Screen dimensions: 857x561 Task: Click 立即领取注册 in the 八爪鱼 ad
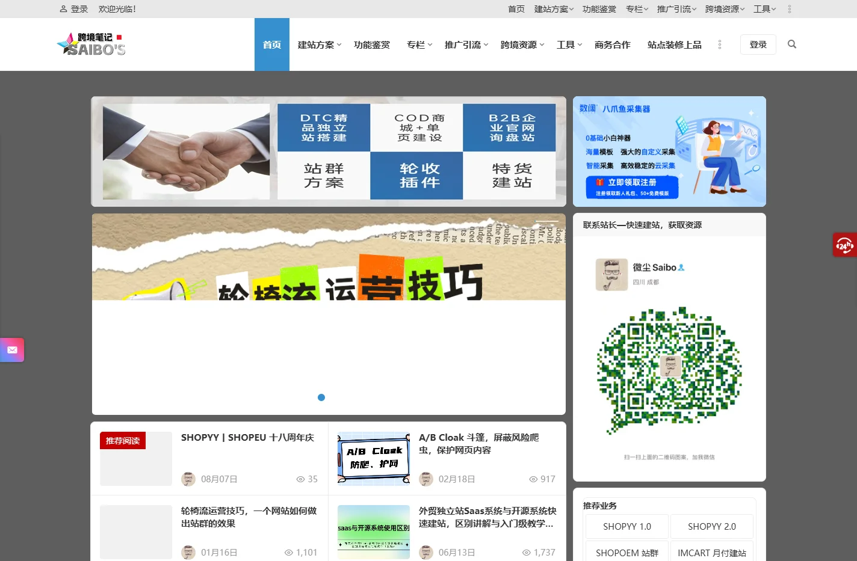(x=632, y=186)
